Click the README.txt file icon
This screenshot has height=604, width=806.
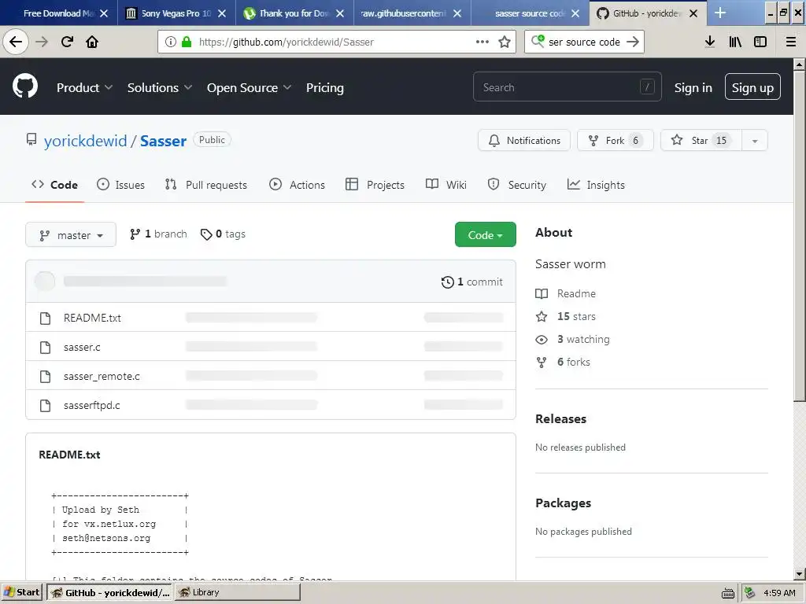[45, 318]
